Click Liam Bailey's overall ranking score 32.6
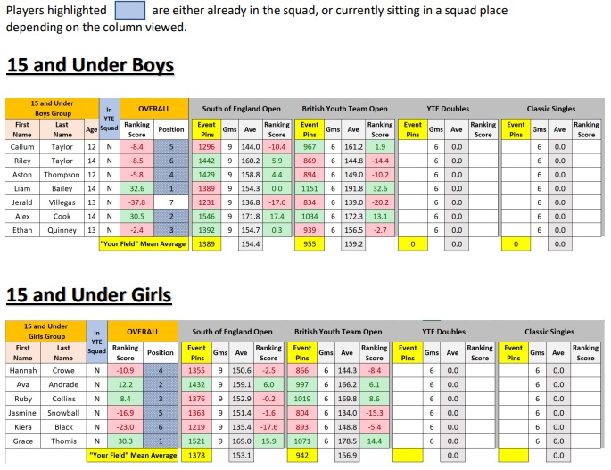The height and width of the screenshot is (470, 611). (x=136, y=188)
